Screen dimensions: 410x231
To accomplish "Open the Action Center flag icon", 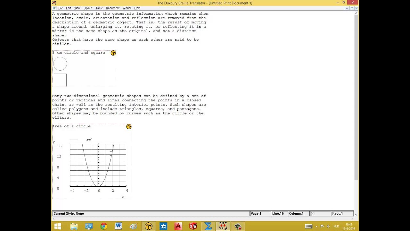I will point(322,226).
